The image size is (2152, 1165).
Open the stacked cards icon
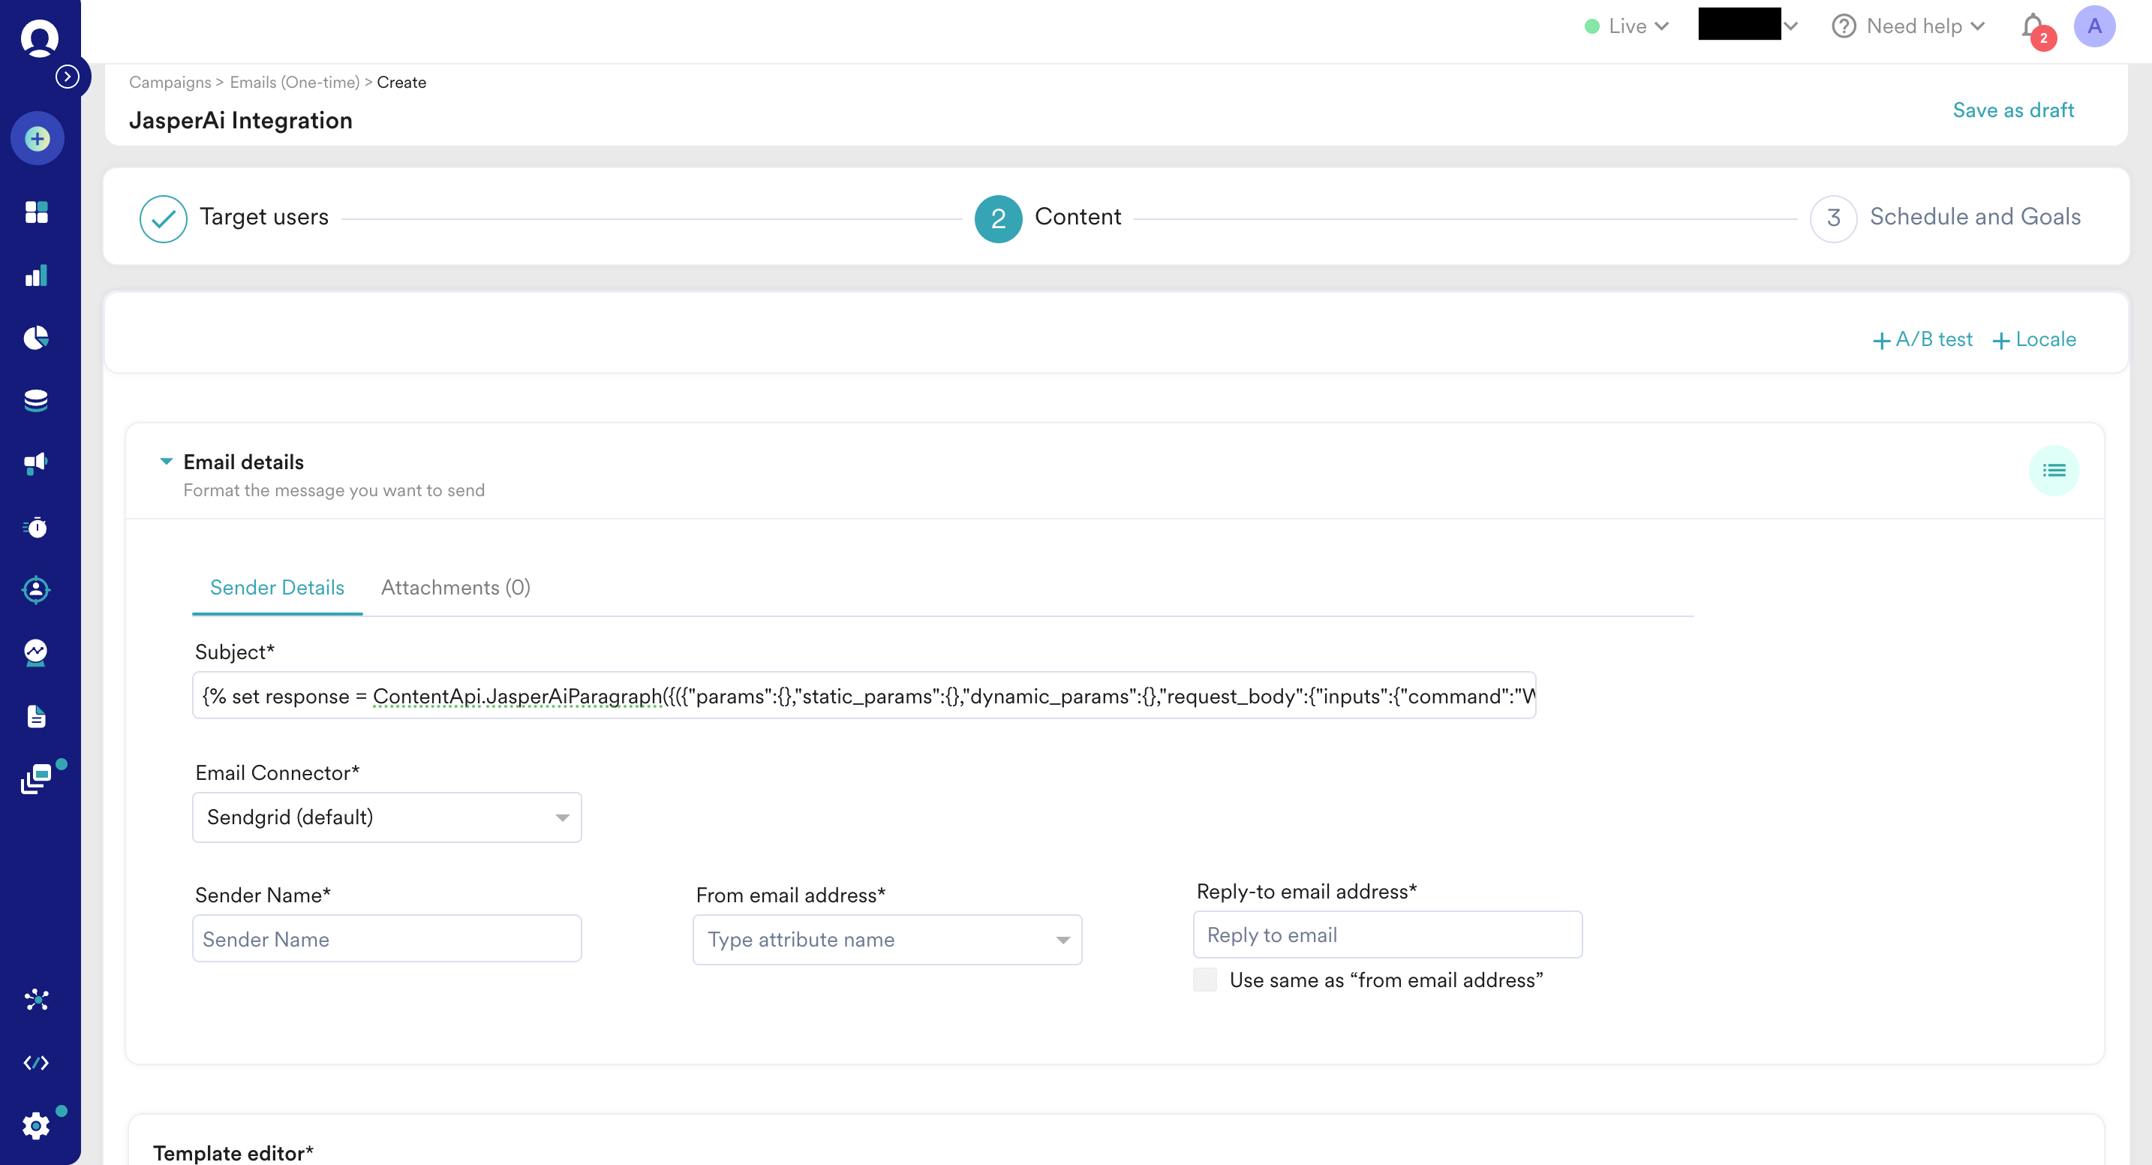36,779
